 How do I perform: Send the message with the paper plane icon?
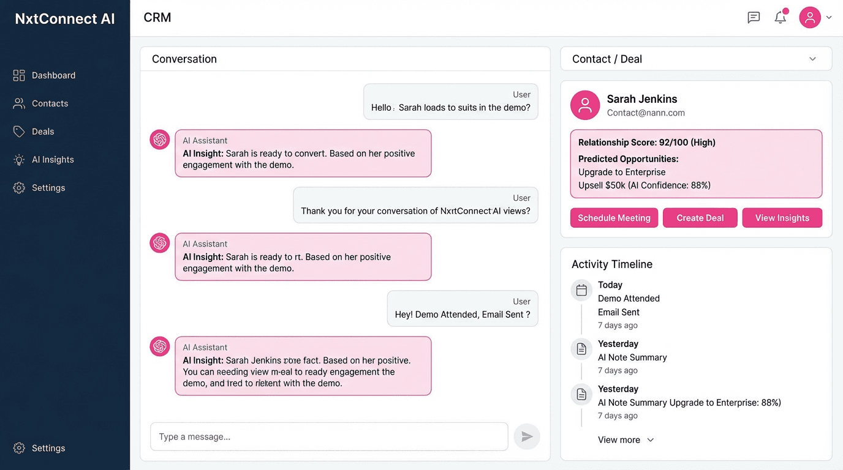click(526, 436)
